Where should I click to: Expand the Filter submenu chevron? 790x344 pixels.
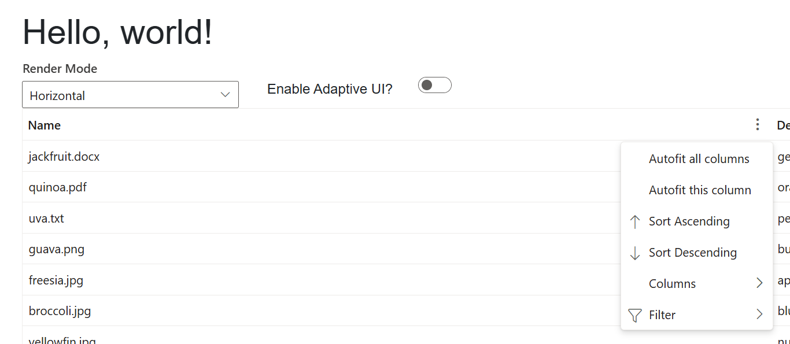(759, 315)
